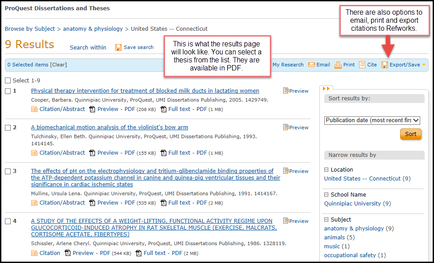Click the Save search link text
This screenshot has height=263, width=434.
coord(139,47)
